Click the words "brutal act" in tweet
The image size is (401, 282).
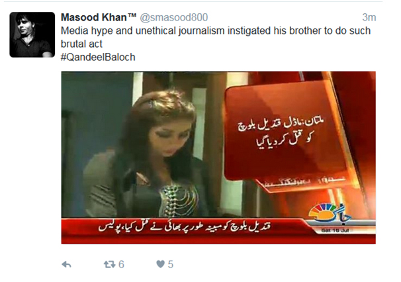tap(81, 44)
